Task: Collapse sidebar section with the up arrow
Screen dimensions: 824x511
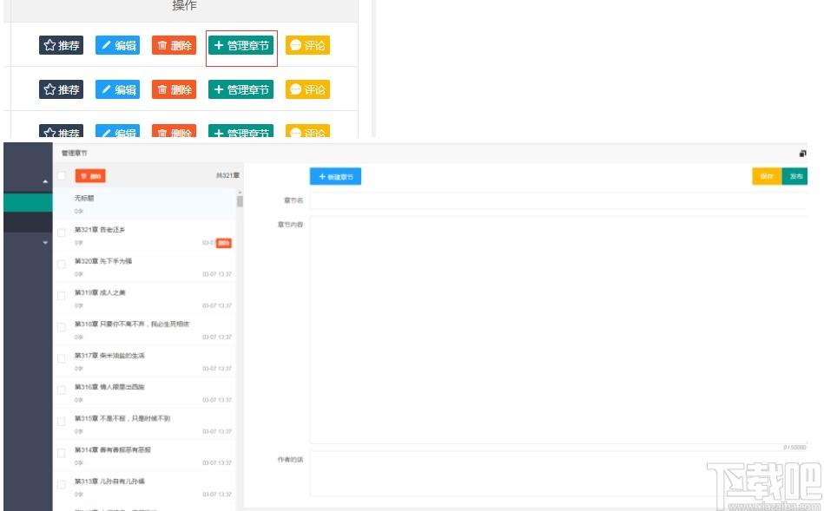Action: tap(45, 181)
